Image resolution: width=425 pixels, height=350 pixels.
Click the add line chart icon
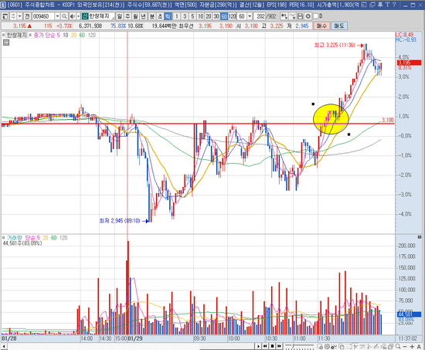(x=292, y=16)
